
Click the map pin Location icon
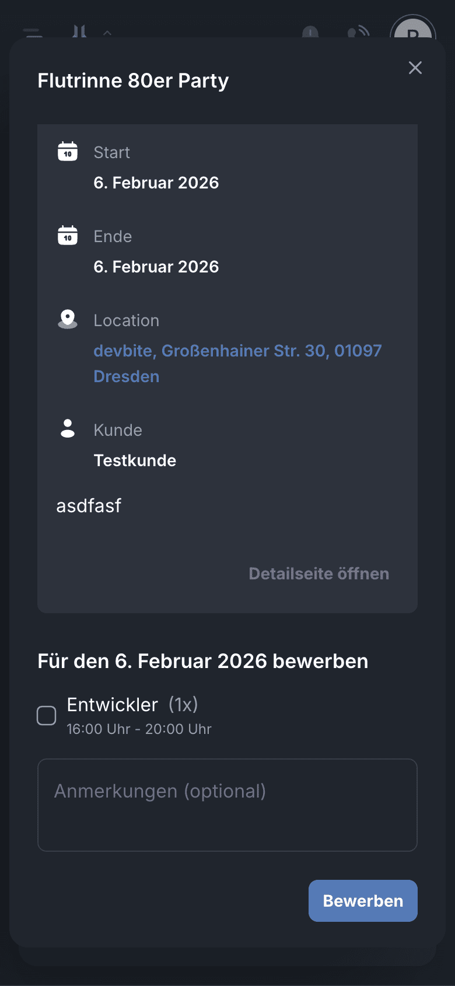coord(68,319)
